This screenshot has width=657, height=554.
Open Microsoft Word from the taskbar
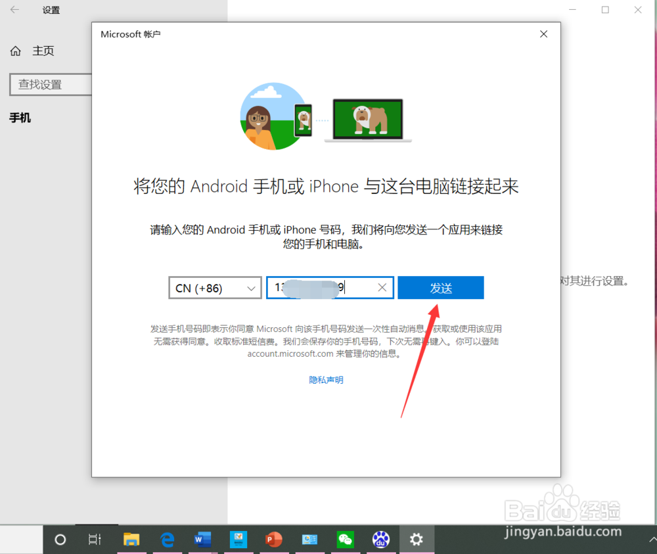point(202,539)
